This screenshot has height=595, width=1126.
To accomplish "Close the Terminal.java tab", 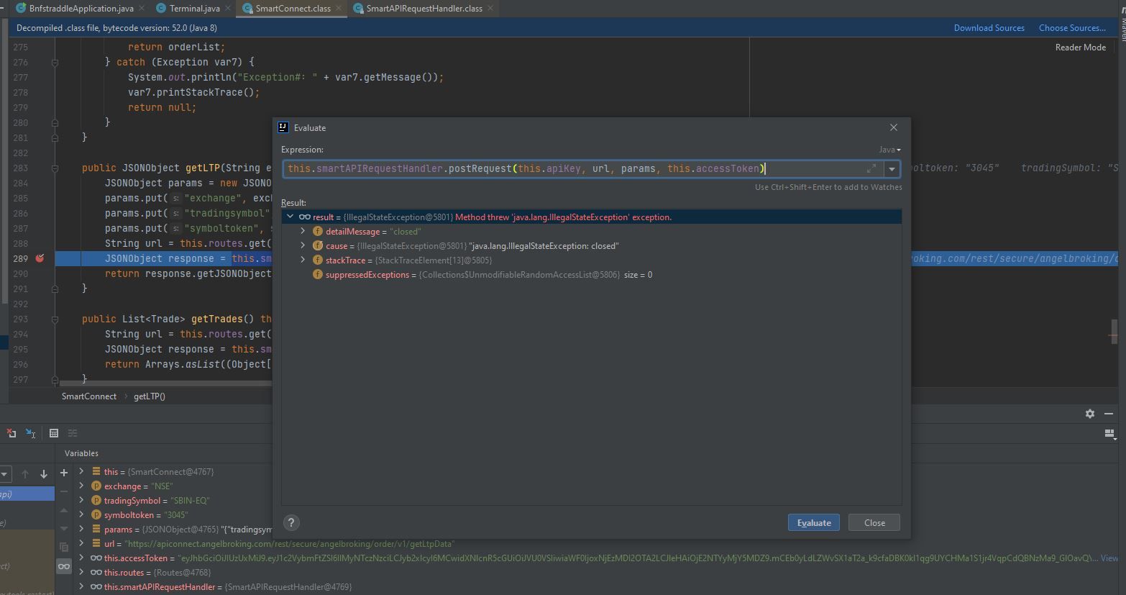I will click(x=228, y=9).
